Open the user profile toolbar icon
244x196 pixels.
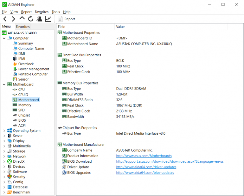click(x=39, y=19)
